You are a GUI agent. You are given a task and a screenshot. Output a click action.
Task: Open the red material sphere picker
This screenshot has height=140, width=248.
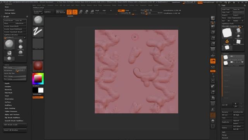coord(38,66)
